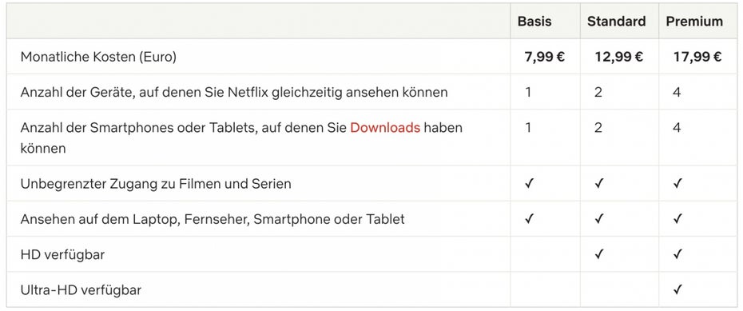743x311 pixels.
Task: Click Standard checkmark for HD verfügbar
Action: 599,254
